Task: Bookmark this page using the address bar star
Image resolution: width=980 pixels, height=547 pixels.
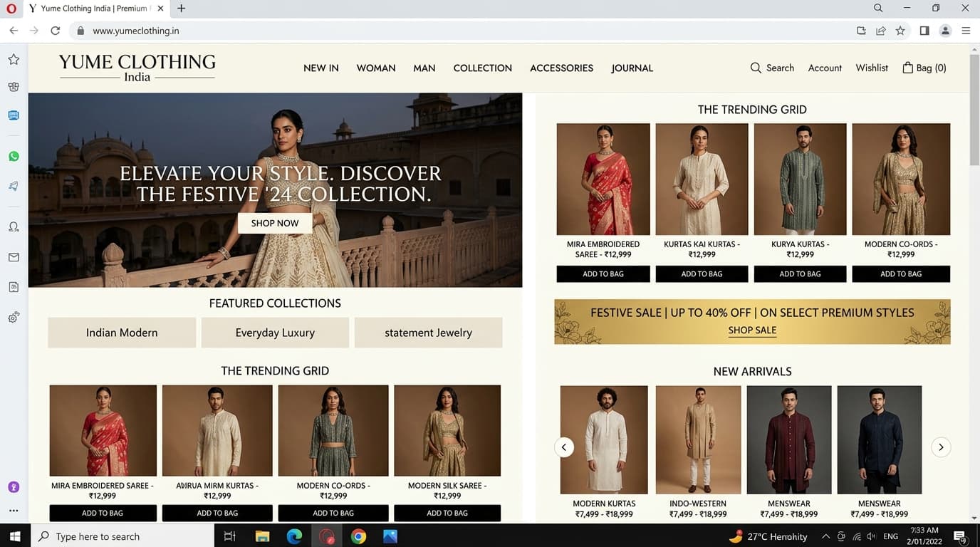Action: (900, 31)
